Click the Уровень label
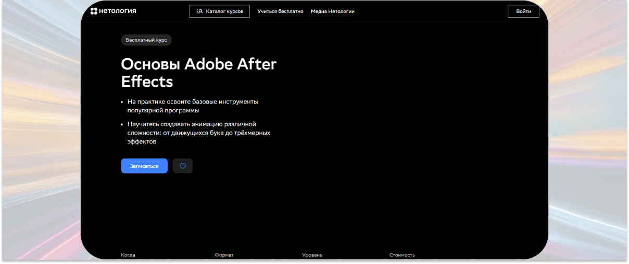The width and height of the screenshot is (629, 264). pyautogui.click(x=312, y=255)
